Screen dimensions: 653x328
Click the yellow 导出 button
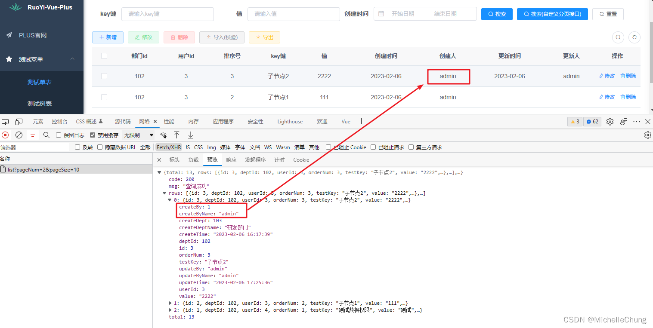pyautogui.click(x=264, y=37)
